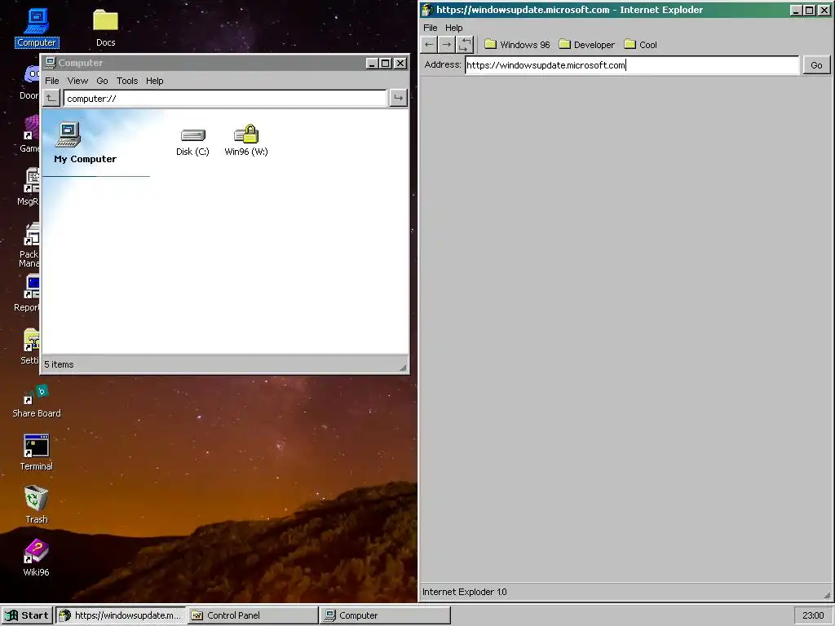Close the Internet Exploder window
Viewport: 835px width, 626px height.
tap(824, 10)
